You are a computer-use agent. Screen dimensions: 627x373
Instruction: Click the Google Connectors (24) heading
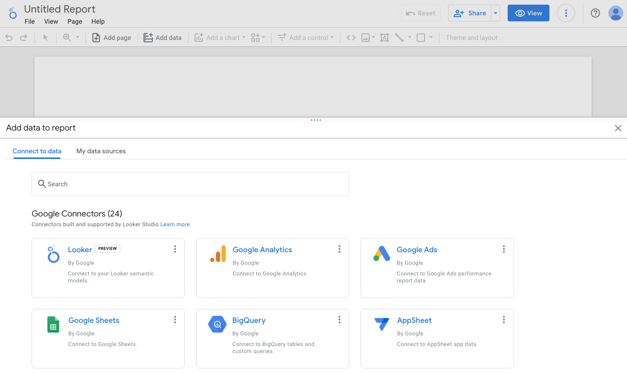coord(77,214)
